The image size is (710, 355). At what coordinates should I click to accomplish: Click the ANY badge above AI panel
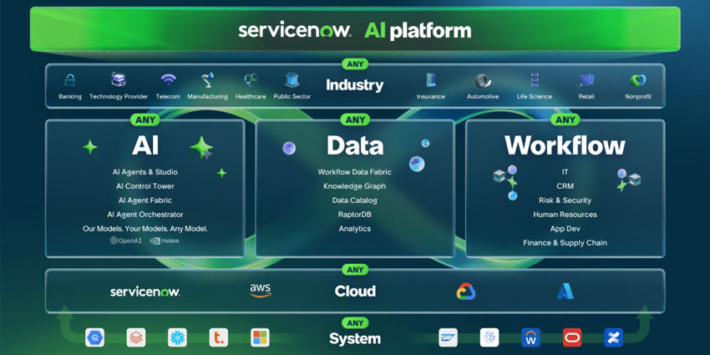[x=145, y=119]
